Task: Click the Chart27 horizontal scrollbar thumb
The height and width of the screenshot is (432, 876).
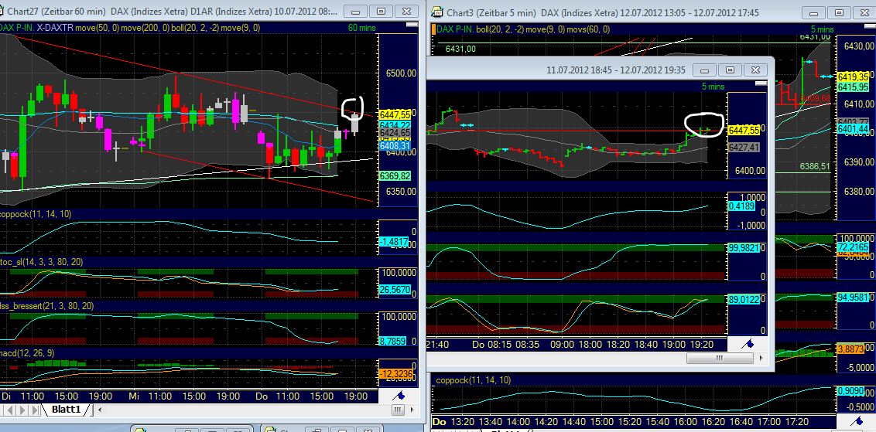Action: [x=397, y=410]
